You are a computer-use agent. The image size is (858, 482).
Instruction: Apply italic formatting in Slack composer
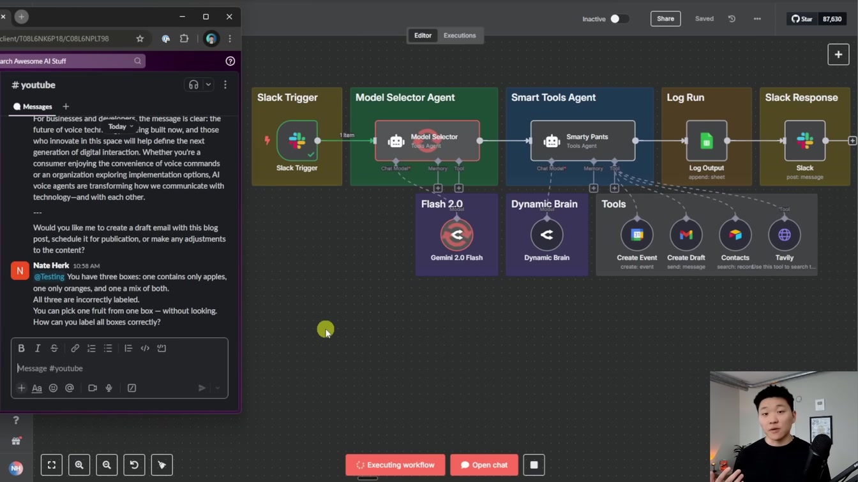38,348
